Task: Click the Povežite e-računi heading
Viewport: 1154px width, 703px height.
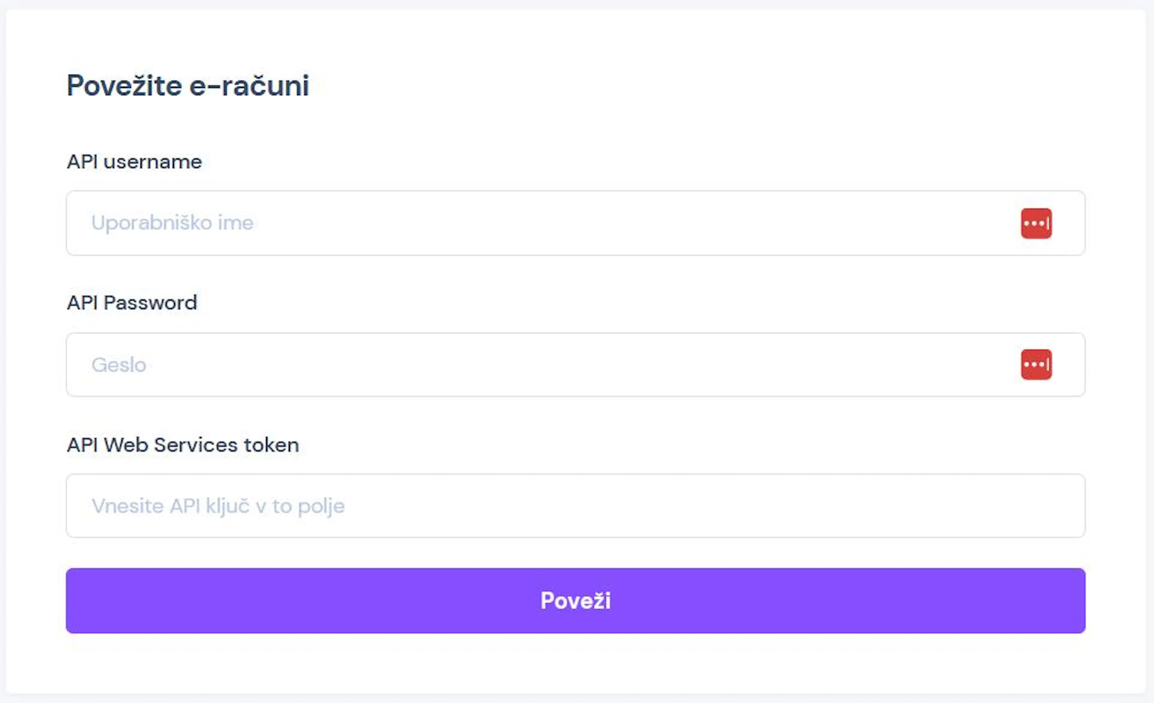Action: click(x=188, y=86)
